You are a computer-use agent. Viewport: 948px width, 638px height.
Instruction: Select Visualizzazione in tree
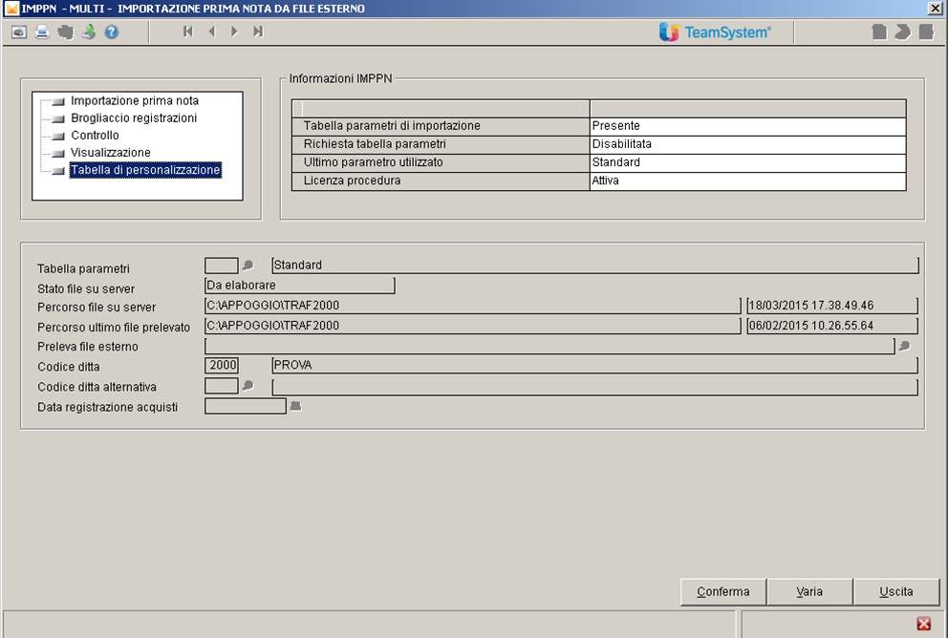click(111, 153)
